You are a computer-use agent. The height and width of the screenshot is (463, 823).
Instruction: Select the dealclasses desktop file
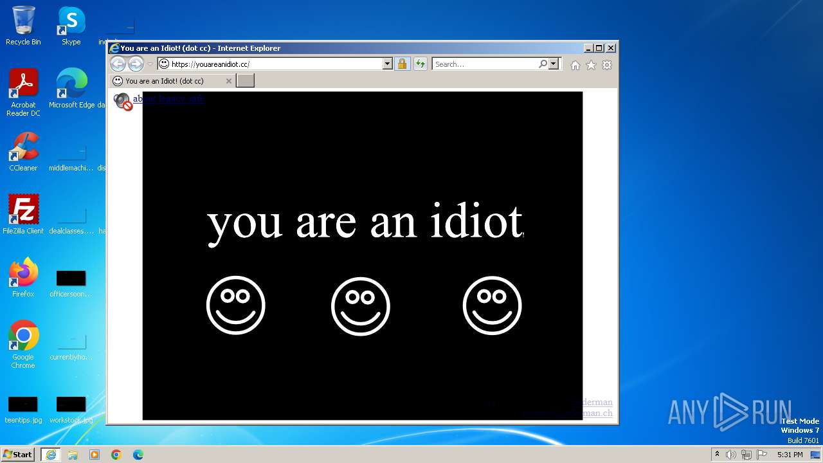pyautogui.click(x=71, y=221)
